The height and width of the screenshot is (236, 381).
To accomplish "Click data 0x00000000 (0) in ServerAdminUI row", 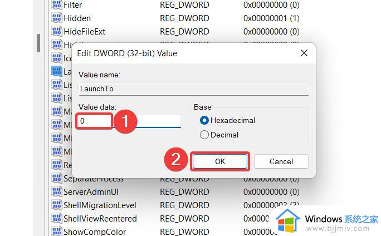I will coord(271,192).
